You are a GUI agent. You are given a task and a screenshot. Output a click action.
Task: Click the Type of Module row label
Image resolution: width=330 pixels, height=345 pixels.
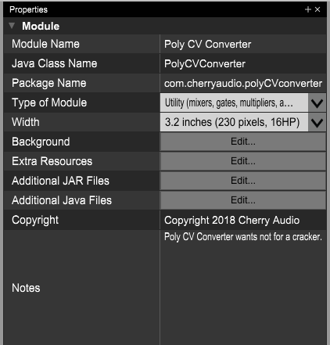49,102
